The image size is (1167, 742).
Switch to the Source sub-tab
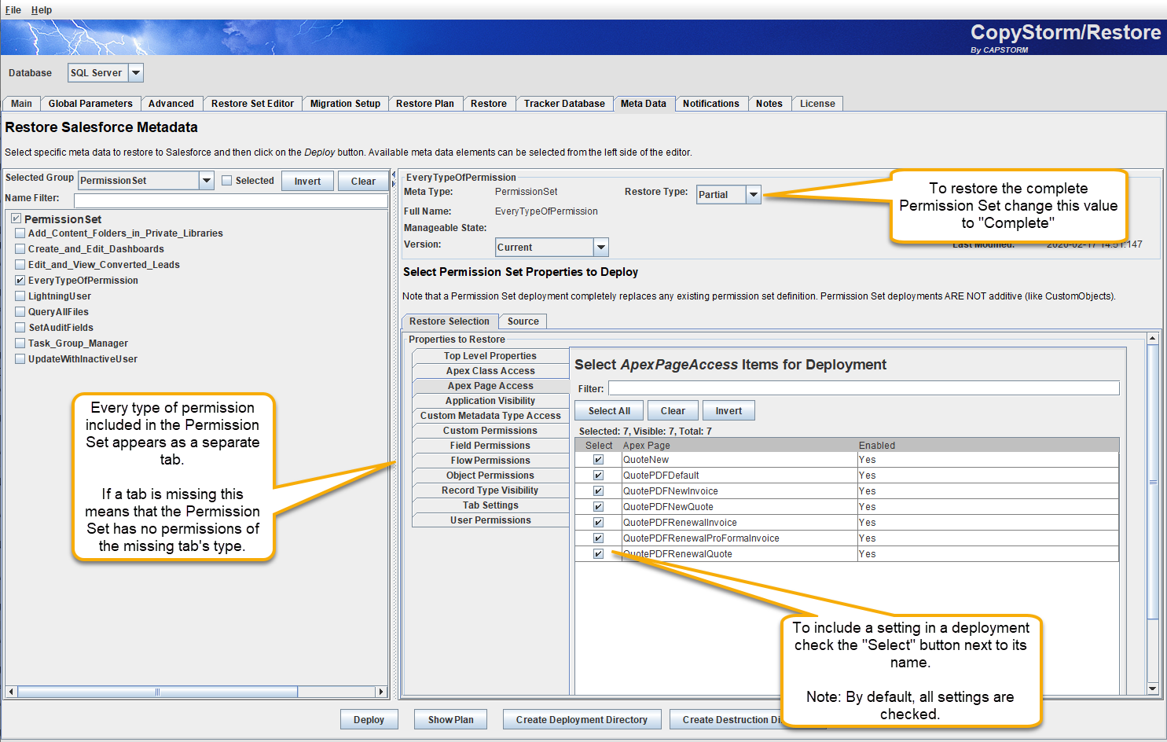coord(523,321)
